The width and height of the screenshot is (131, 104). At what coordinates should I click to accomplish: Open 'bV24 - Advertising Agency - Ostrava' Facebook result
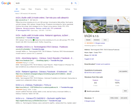point(45,58)
